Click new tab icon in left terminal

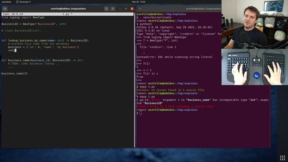(5, 9)
